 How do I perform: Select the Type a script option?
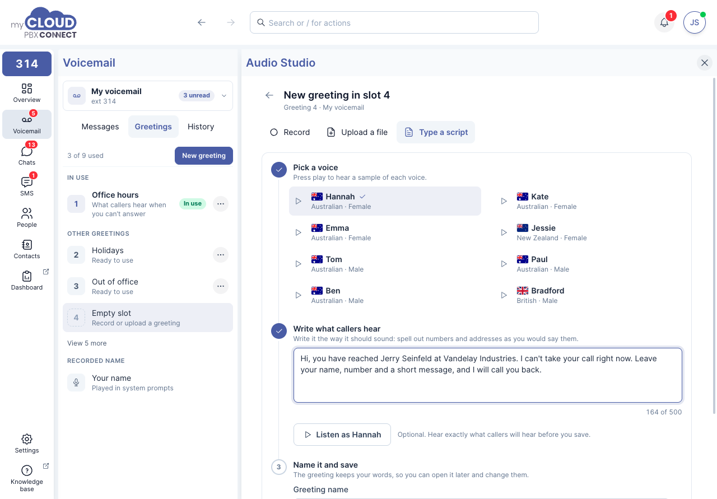pos(436,132)
